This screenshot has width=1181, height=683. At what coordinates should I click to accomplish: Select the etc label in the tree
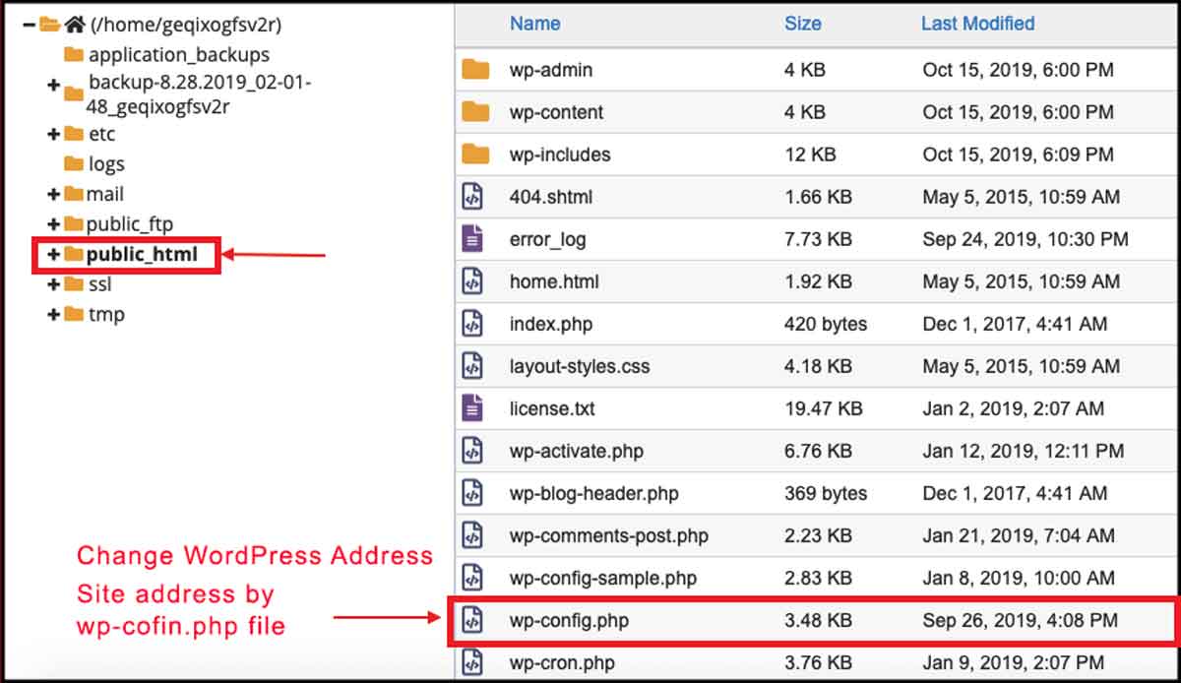[101, 134]
